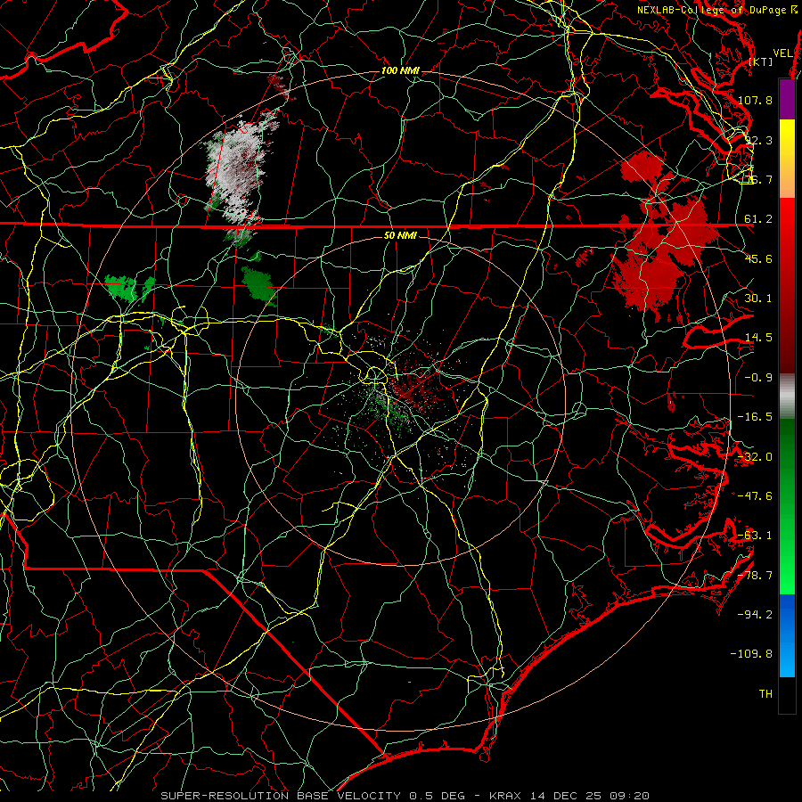Screen dimensions: 802x802
Task: Click the VEL legend title
Action: [782, 53]
